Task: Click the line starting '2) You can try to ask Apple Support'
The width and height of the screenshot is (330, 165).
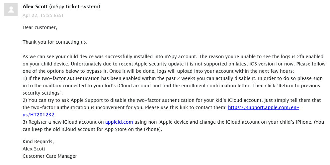Action: click(172, 100)
